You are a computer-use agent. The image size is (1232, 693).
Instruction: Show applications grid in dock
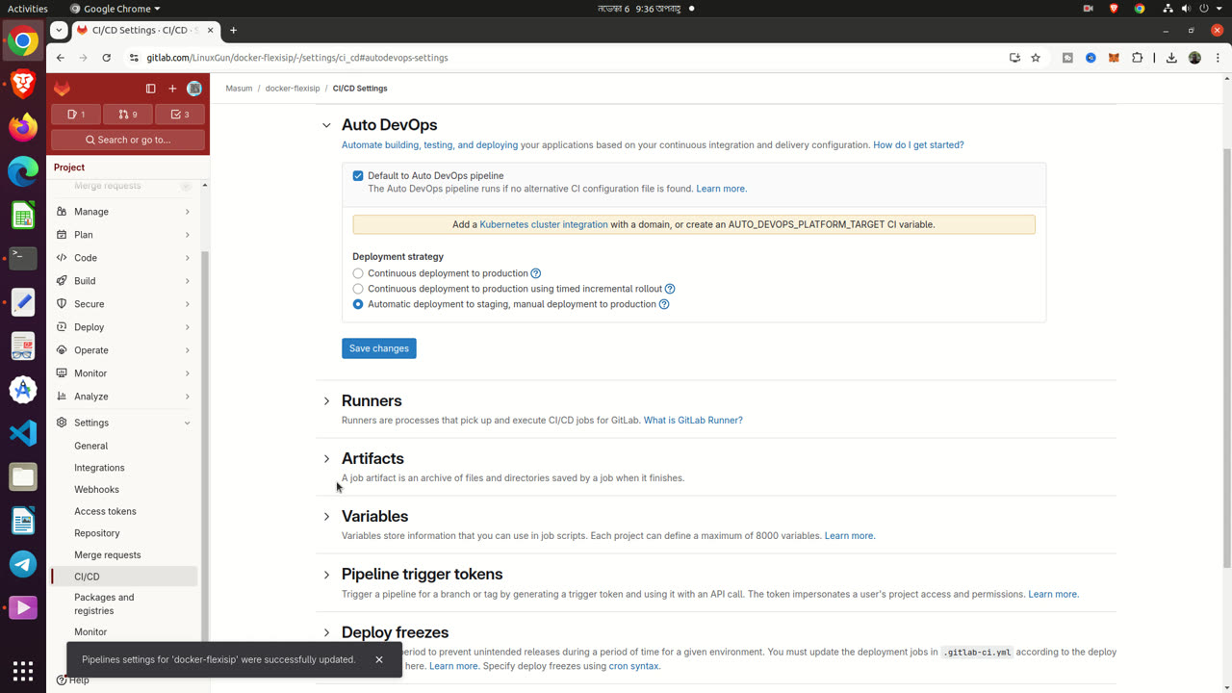click(23, 671)
